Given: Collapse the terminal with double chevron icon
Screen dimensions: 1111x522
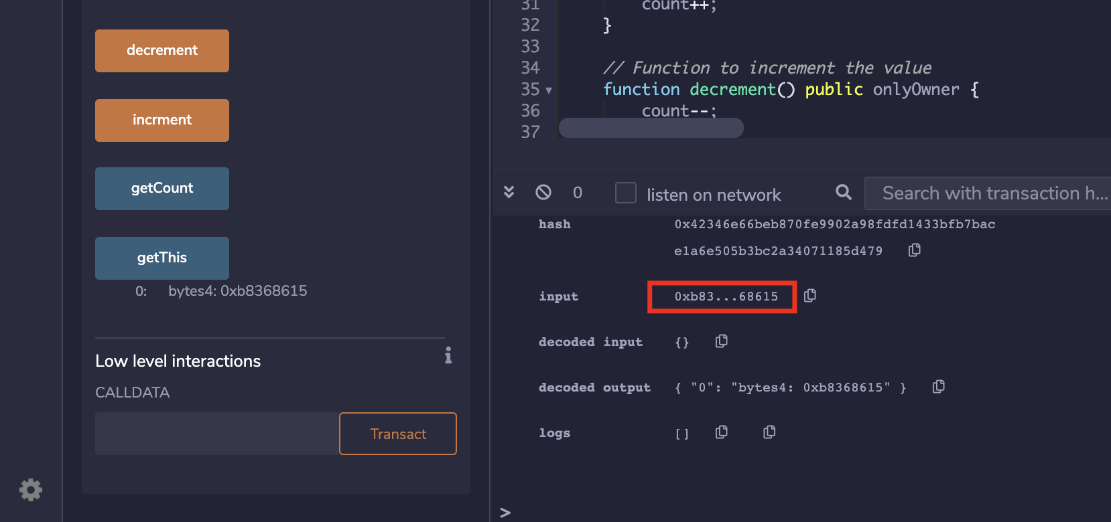Looking at the screenshot, I should click(509, 192).
